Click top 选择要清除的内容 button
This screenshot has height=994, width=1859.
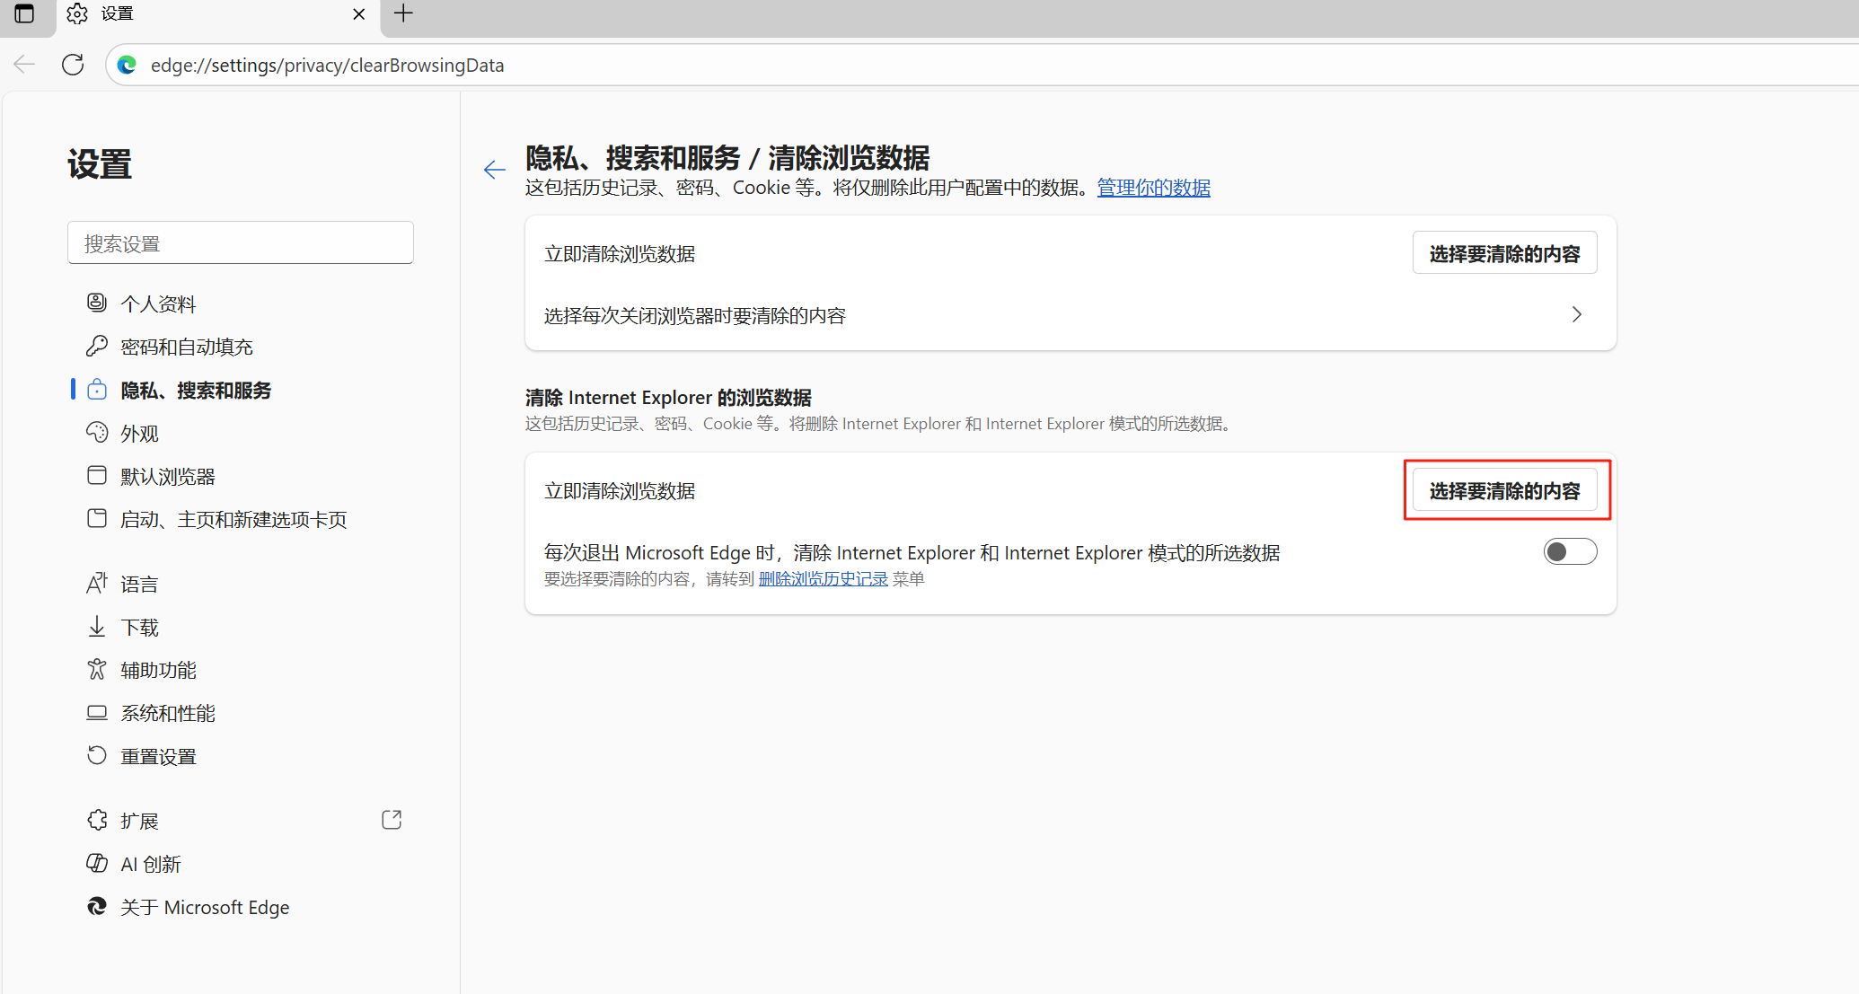[x=1504, y=254]
